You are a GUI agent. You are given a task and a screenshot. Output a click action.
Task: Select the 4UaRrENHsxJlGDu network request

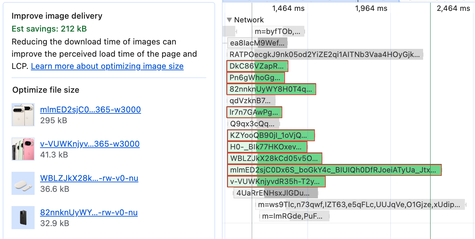tap(275, 192)
